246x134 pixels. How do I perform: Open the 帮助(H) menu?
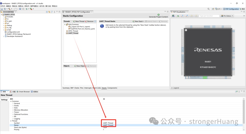point(55,6)
